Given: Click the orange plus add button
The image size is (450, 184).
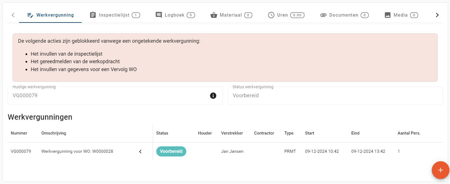Looking at the screenshot, I should coord(440,170).
